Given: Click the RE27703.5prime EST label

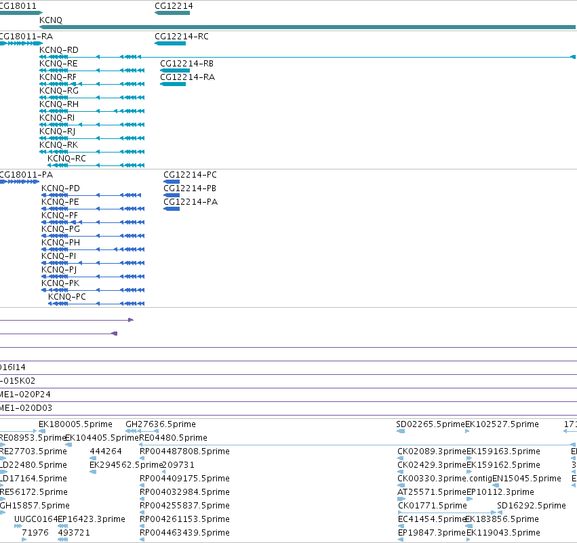Looking at the screenshot, I should [x=33, y=451].
